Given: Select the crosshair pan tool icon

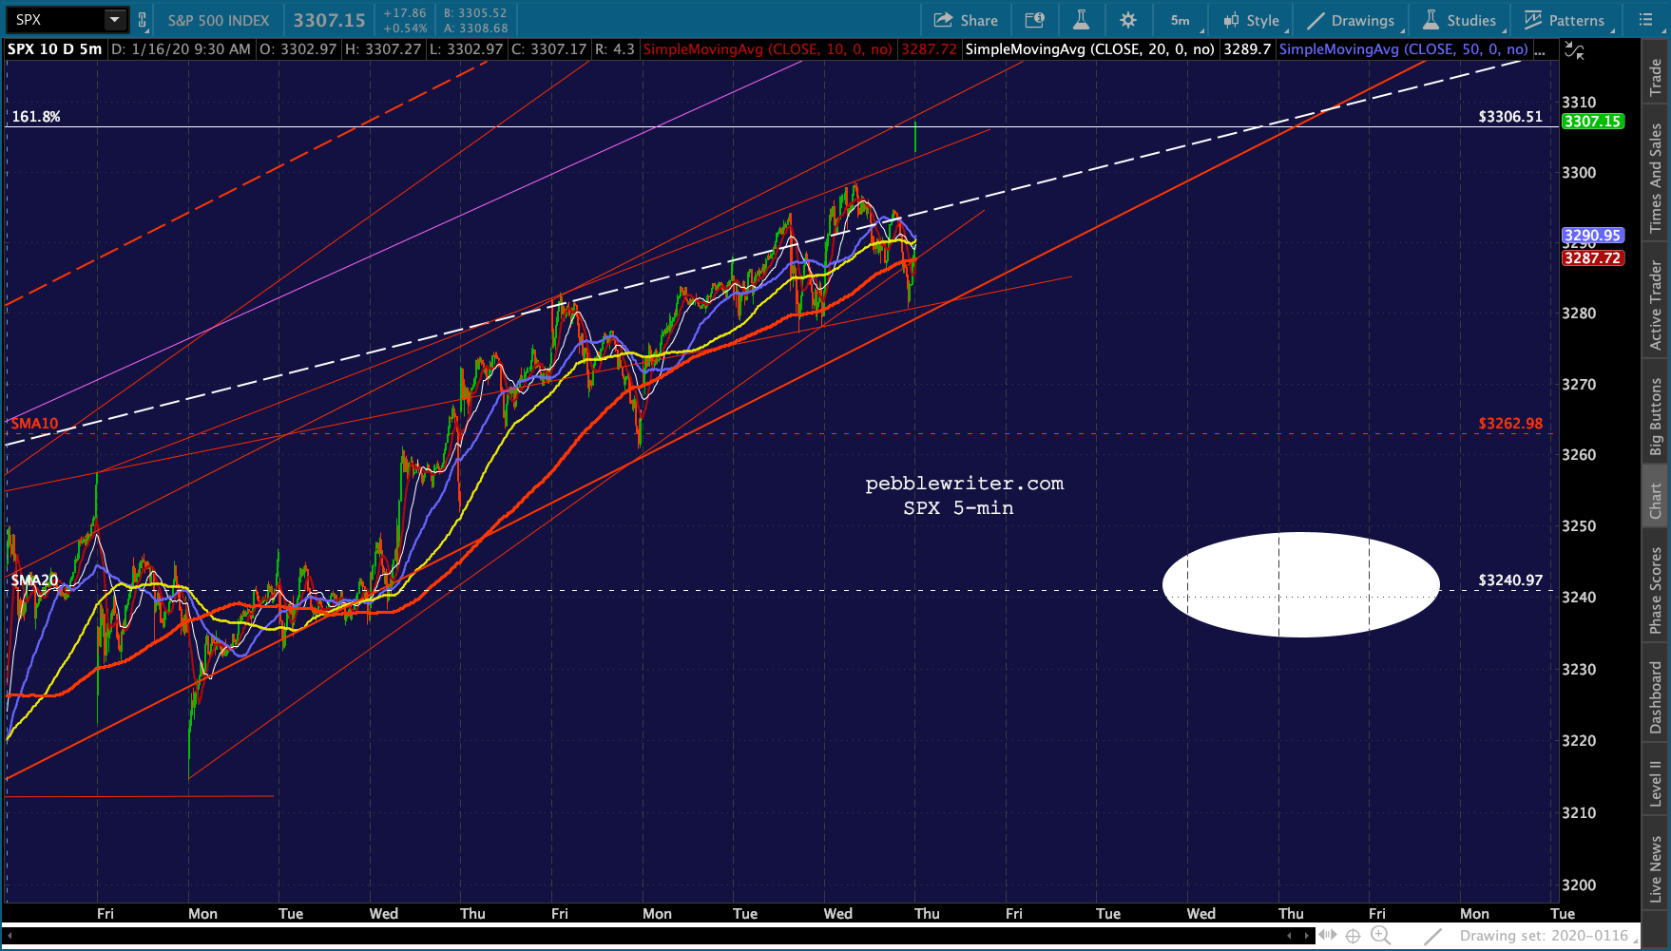Looking at the screenshot, I should click(x=1353, y=936).
